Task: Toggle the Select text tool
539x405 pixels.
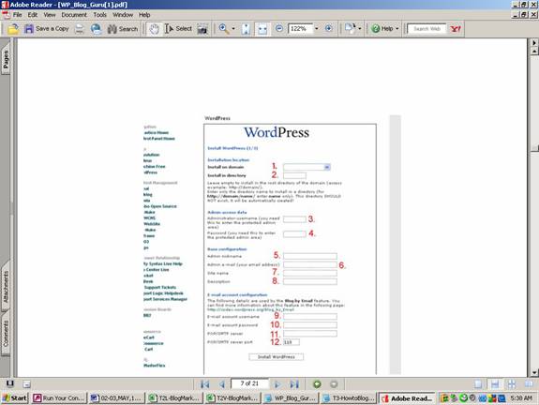Action: 178,29
